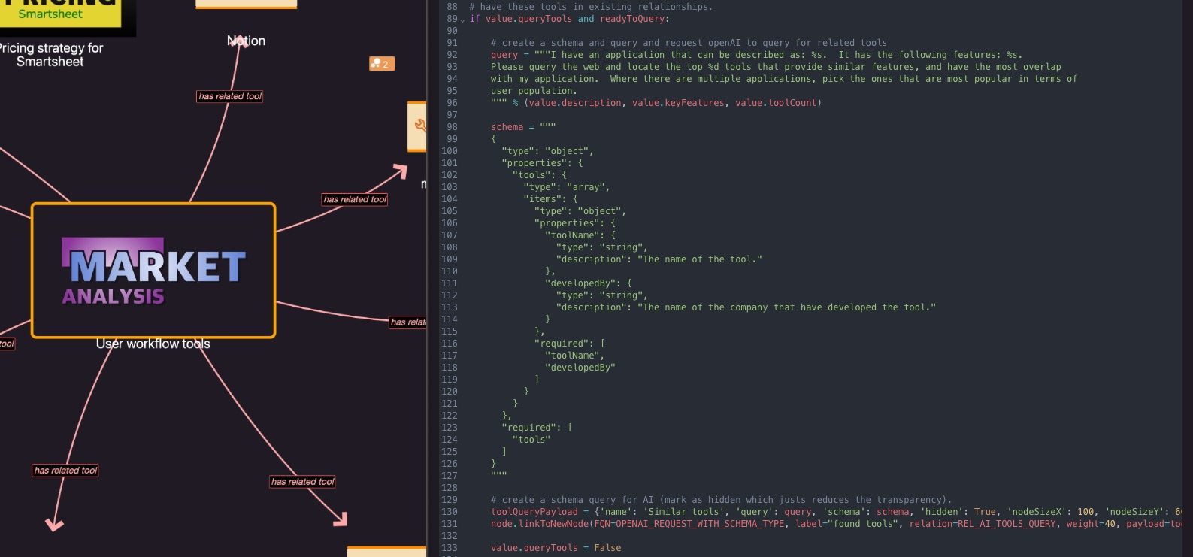The width and height of the screenshot is (1193, 557).
Task: Select the partial cream node at canvas bottom
Action: (x=386, y=552)
